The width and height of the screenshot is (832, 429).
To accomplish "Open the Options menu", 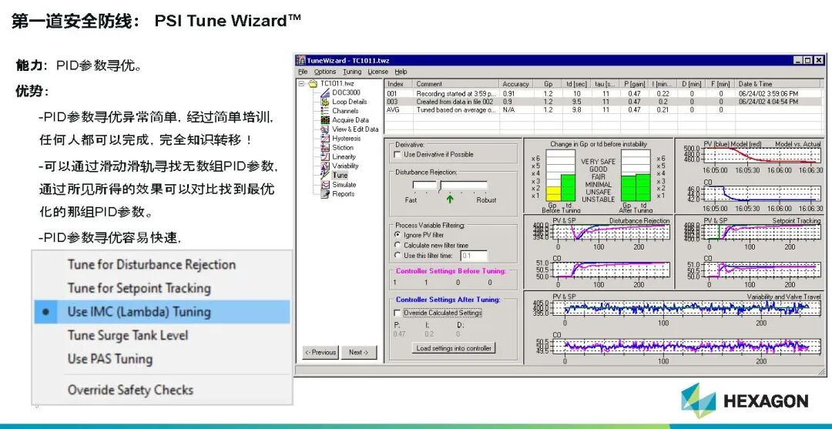I will pos(325,72).
